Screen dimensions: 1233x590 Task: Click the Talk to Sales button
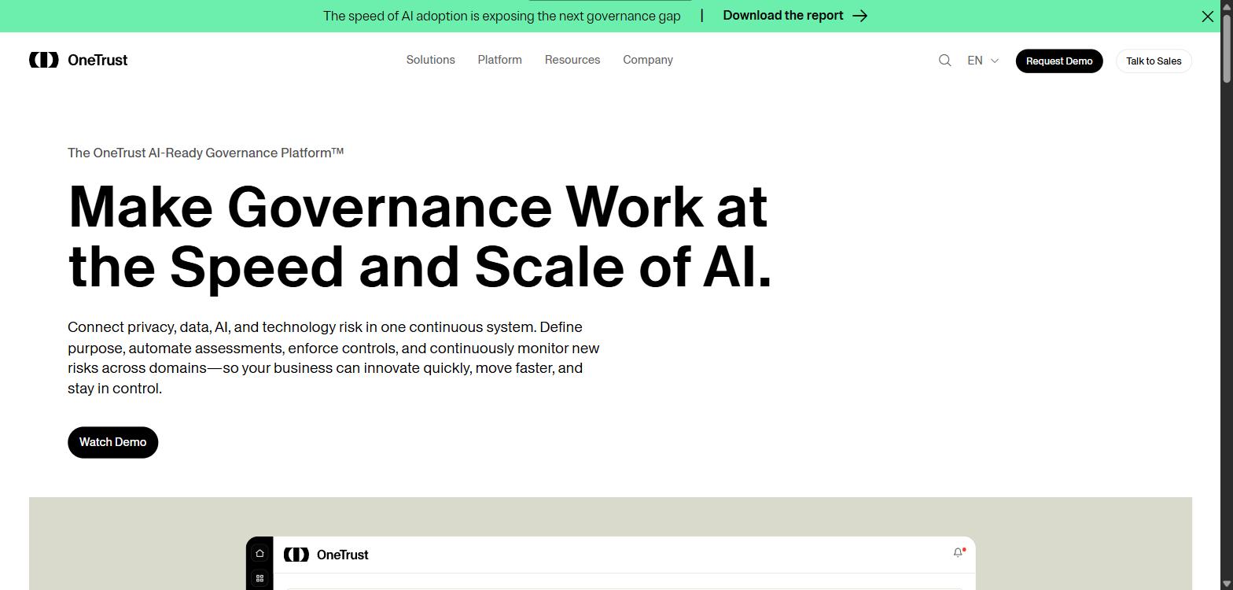coord(1154,61)
